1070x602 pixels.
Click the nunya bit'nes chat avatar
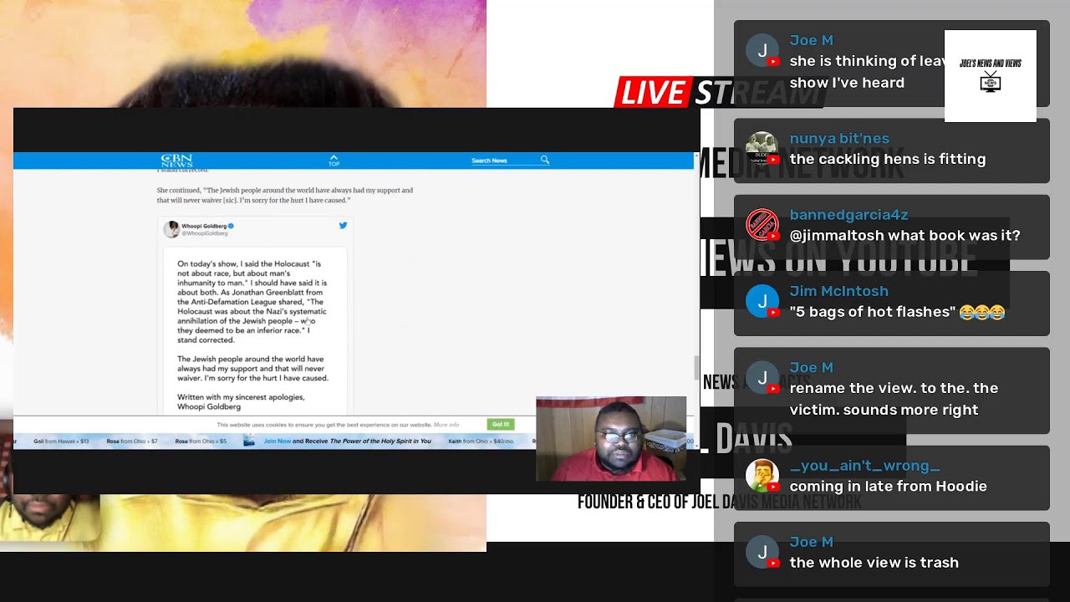[x=762, y=149]
